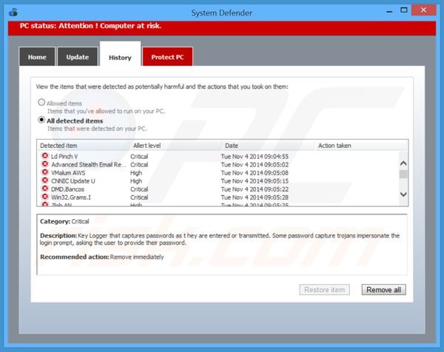444x352 pixels.
Task: Click the PC status warning banner text
Action: click(x=90, y=26)
